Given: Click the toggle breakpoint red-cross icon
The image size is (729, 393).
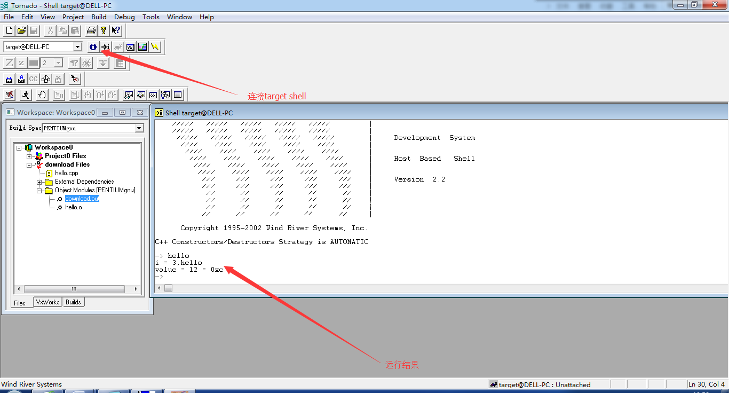Looking at the screenshot, I should [9, 95].
